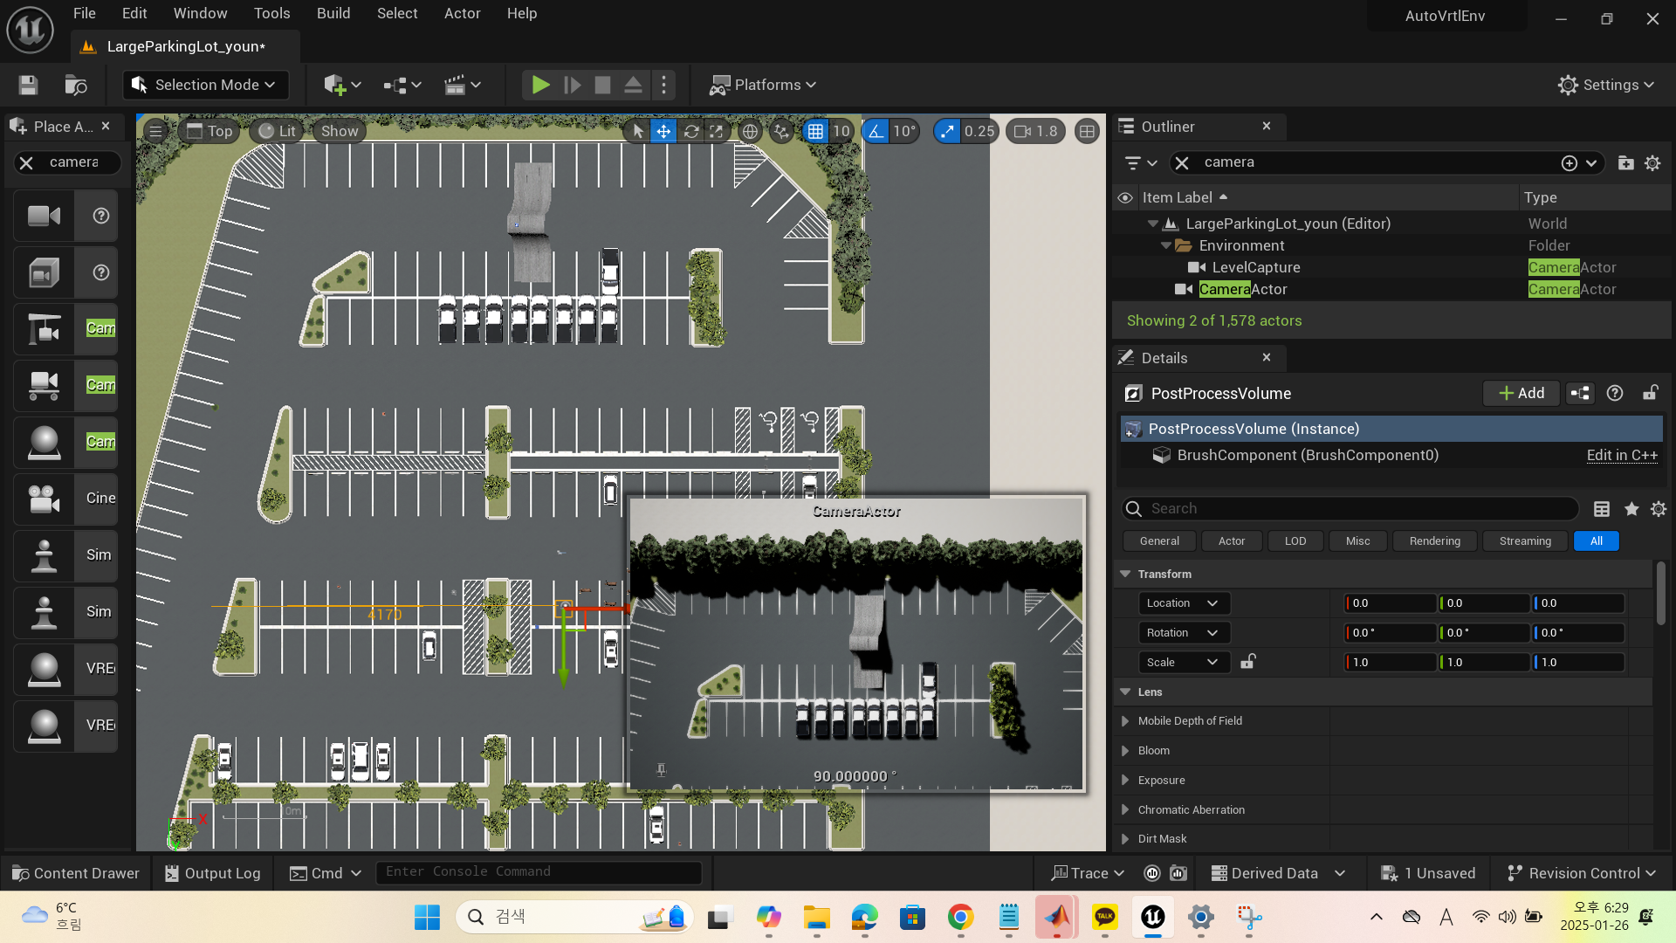Click the Outliner settings gear icon
1676x943 pixels.
(1652, 163)
